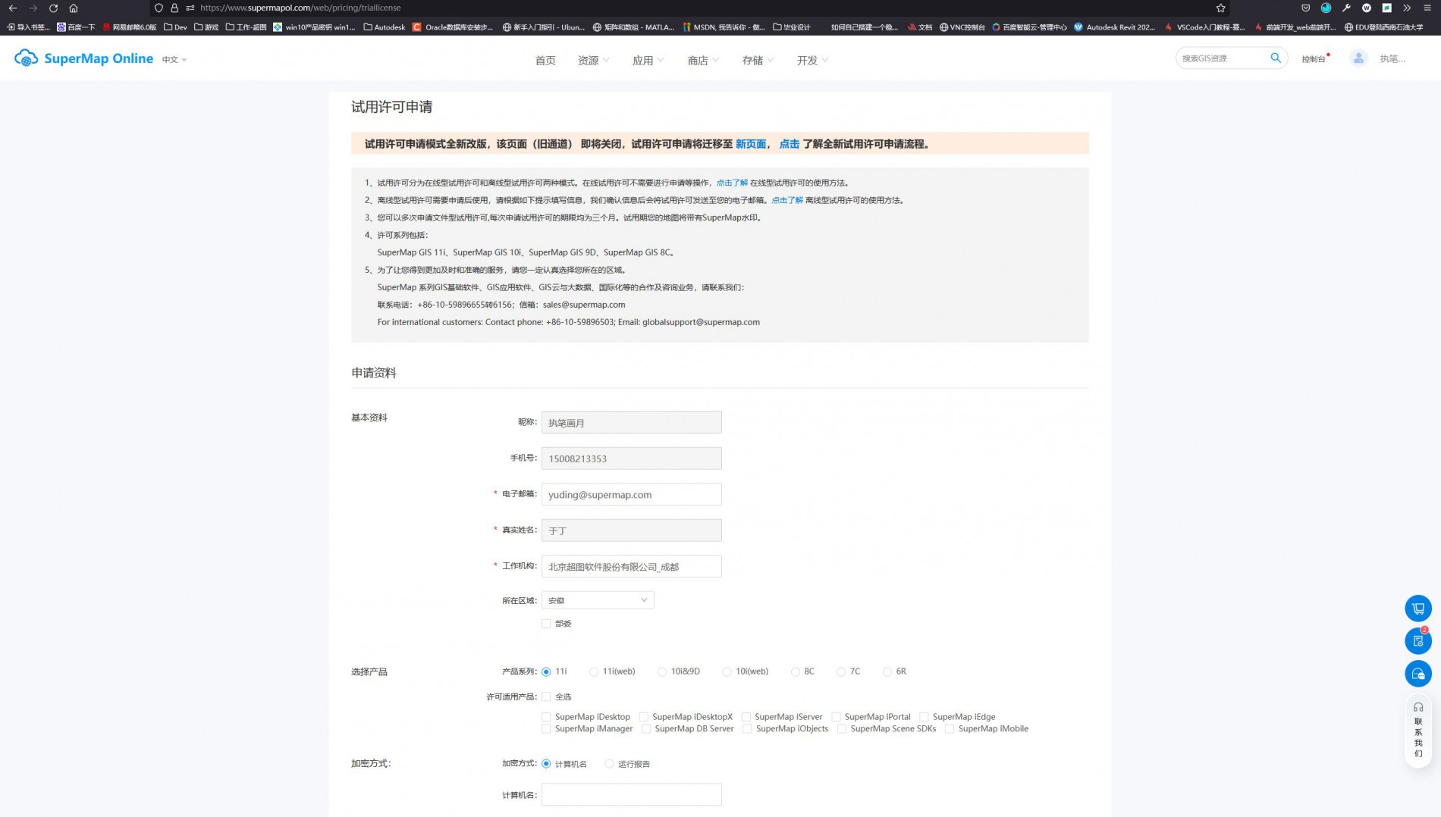Open the floating order list icon with badge
This screenshot has height=817, width=1441.
[x=1417, y=641]
